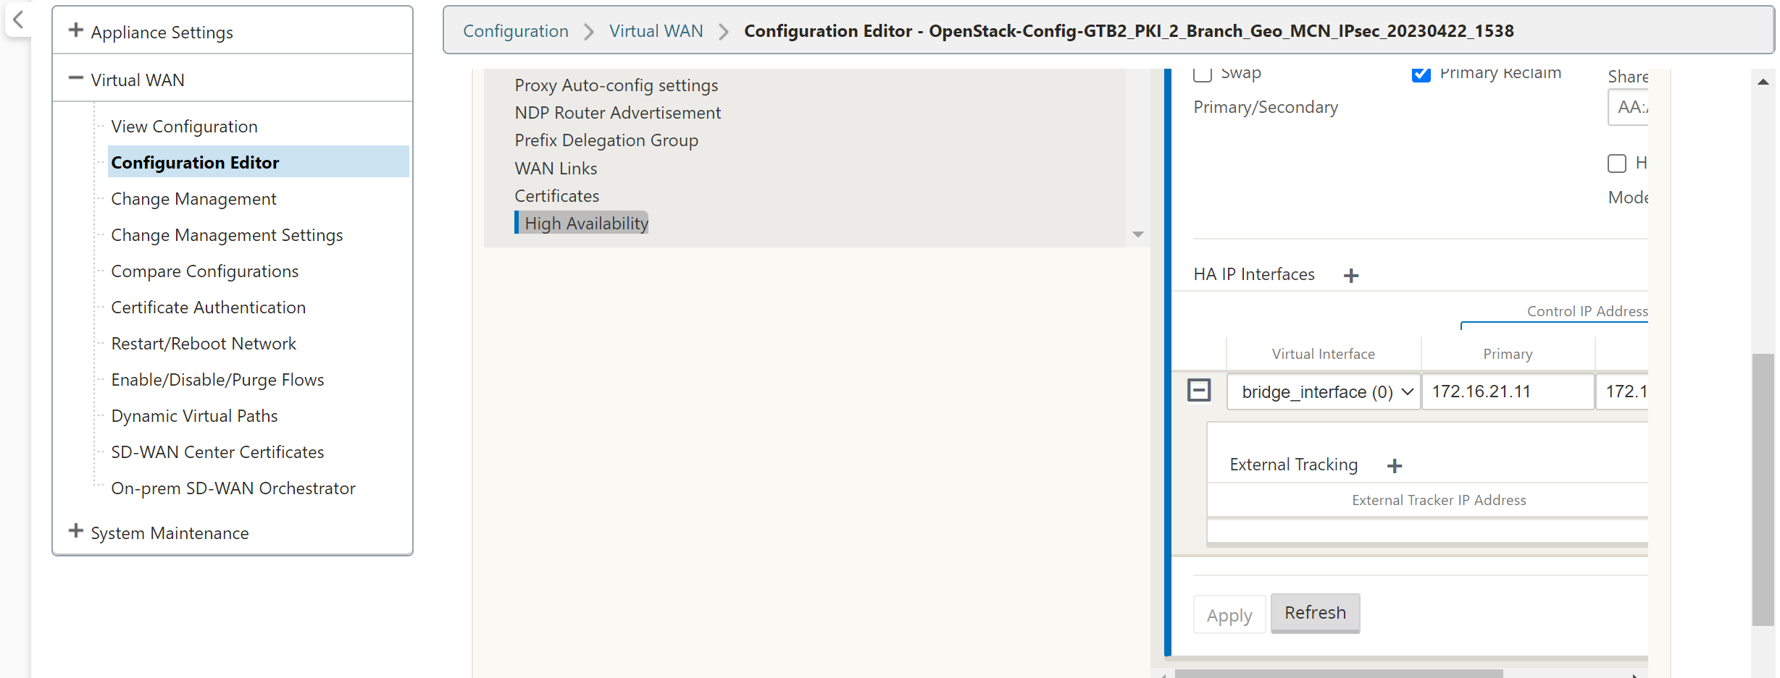Add External Tracking entry with plus icon
Image resolution: width=1780 pixels, height=678 pixels.
(x=1395, y=466)
